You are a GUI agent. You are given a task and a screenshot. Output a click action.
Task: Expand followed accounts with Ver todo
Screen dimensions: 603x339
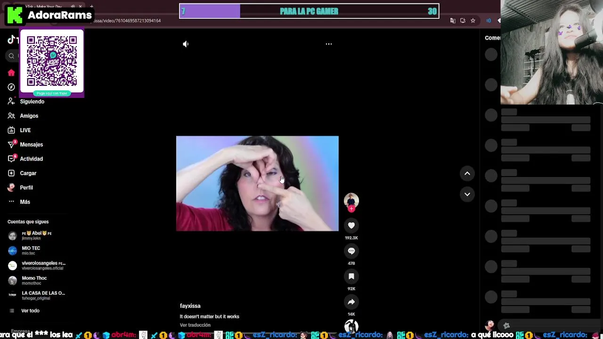coord(24,311)
